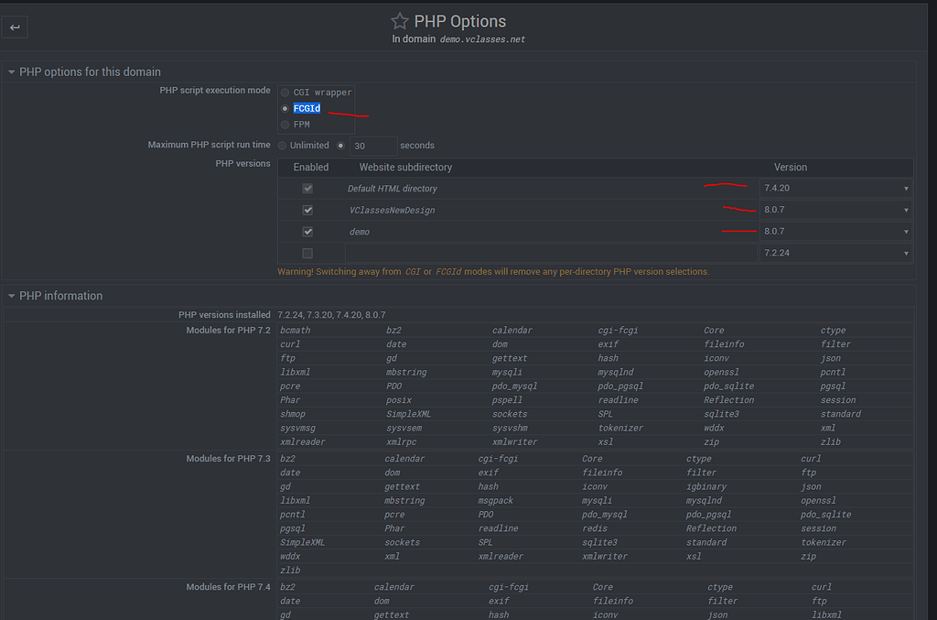Select CGI wrapper execution mode

click(x=285, y=92)
